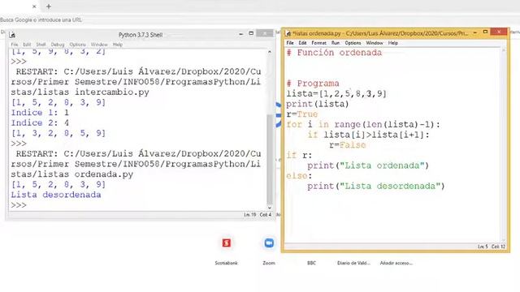Click print("Lista ordenada") line
The width and height of the screenshot is (520, 292).
368,165
